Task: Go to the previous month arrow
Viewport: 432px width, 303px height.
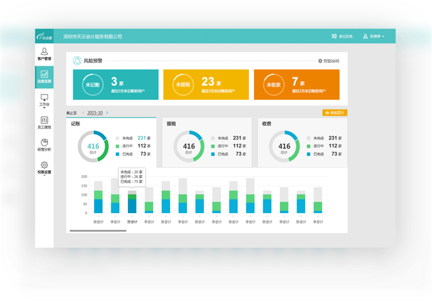Action: coord(83,113)
